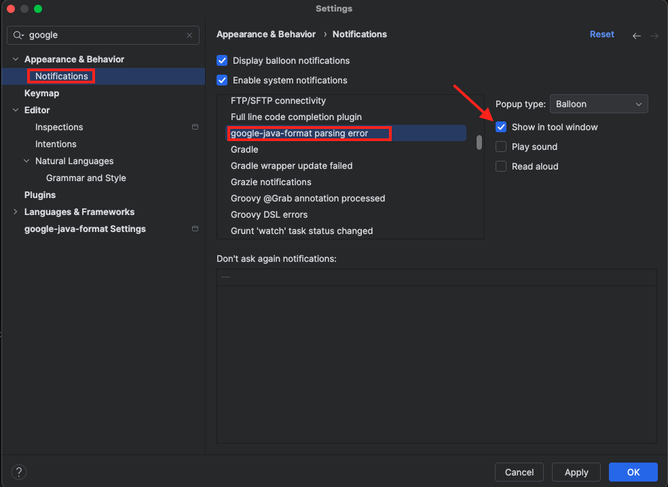This screenshot has height=487, width=668.
Task: Click the forward navigation arrow
Action: pos(654,36)
